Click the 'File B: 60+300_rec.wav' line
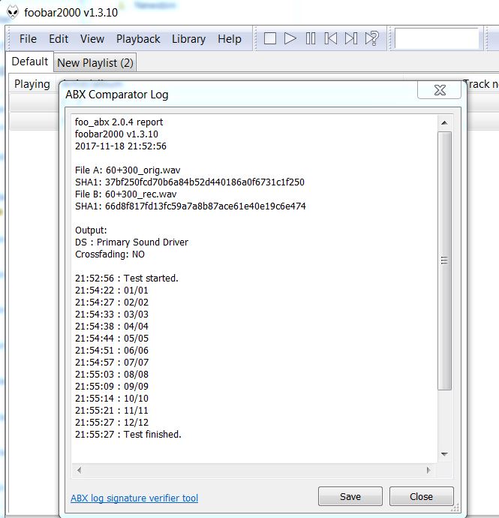499x518 pixels. [125, 194]
